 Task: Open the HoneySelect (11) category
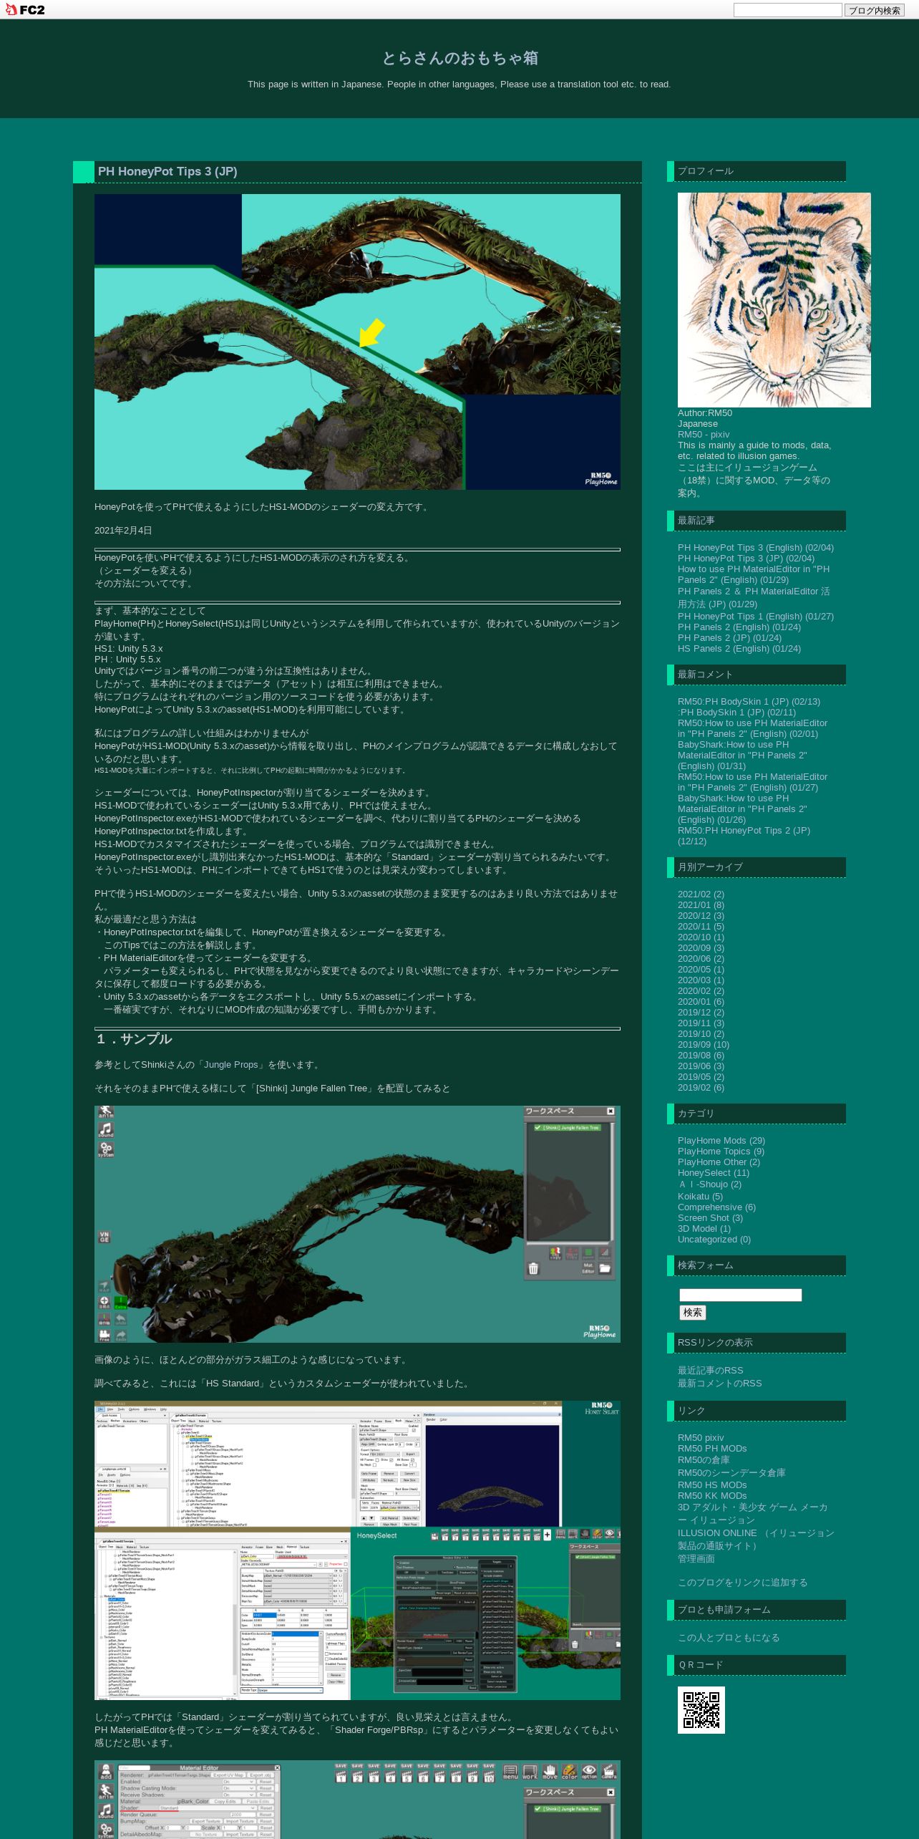[x=714, y=1172]
